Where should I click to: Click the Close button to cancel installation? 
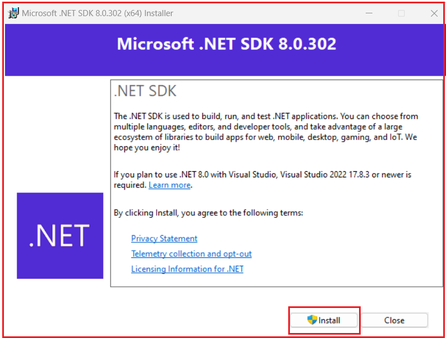click(395, 320)
